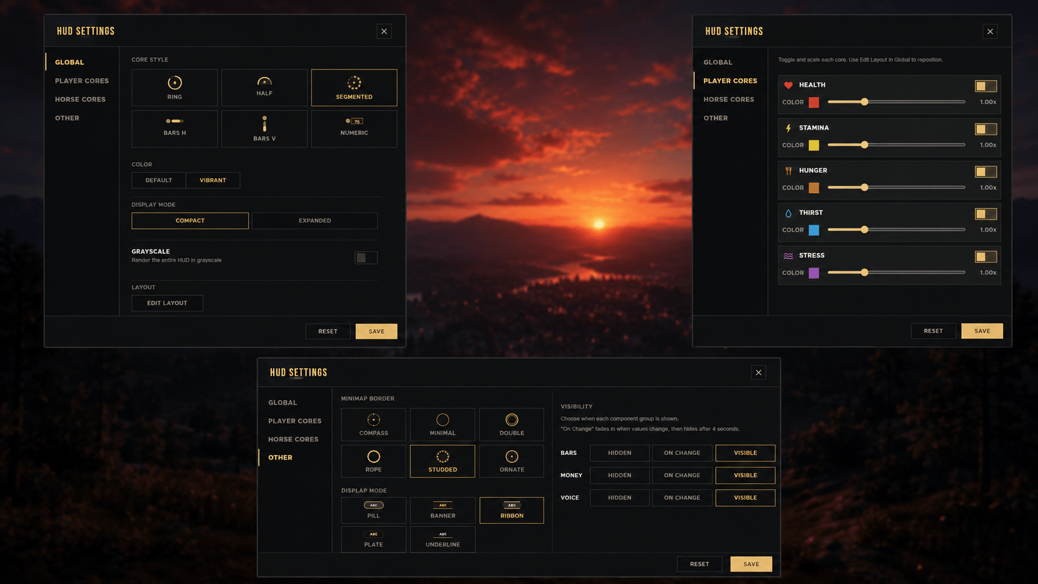Image resolution: width=1038 pixels, height=584 pixels.
Task: Toggle the Stress core switch
Action: coord(986,256)
